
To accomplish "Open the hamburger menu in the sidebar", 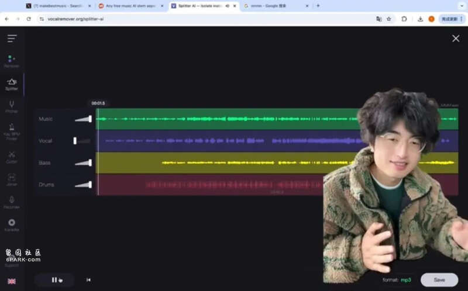I will tap(12, 39).
